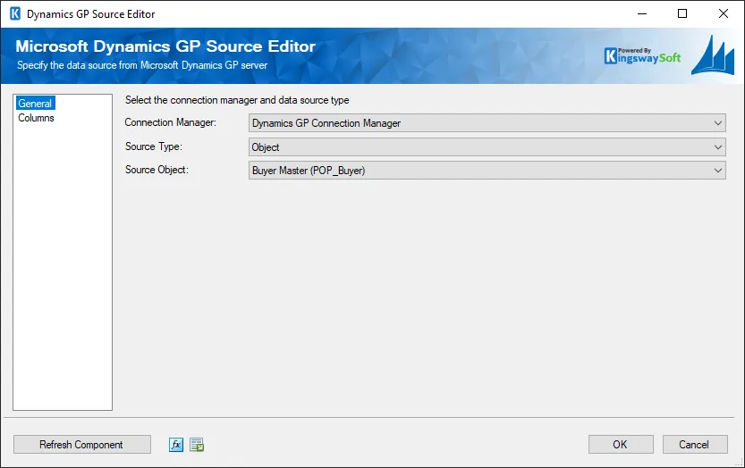Click the Refresh Component button
The width and height of the screenshot is (745, 468).
81,445
